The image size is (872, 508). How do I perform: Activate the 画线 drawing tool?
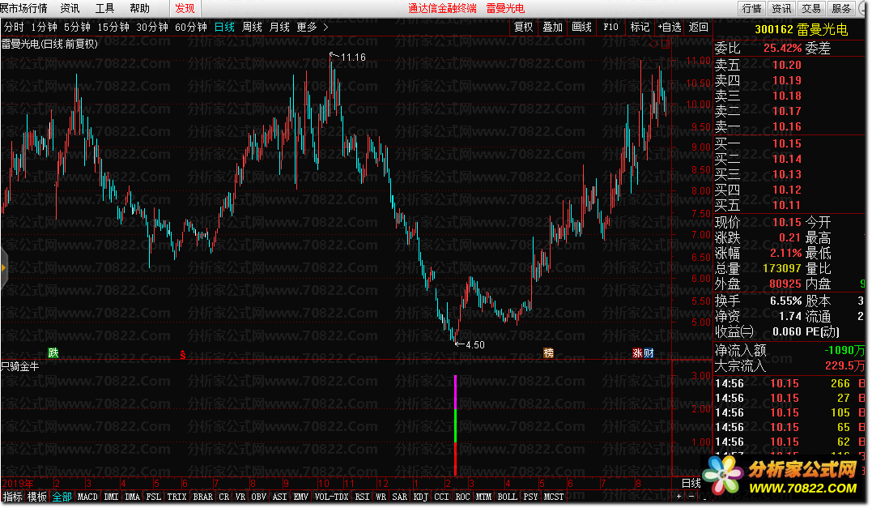click(581, 27)
